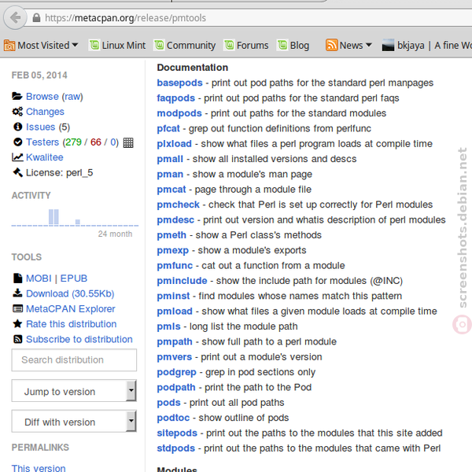Open the Testers link
472x472 pixels.
[42, 142]
